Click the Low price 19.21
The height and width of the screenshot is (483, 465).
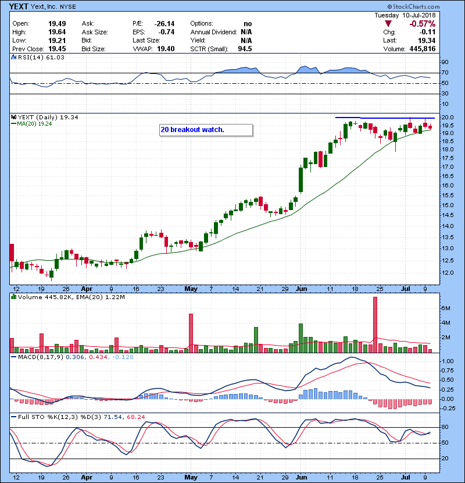pos(57,40)
